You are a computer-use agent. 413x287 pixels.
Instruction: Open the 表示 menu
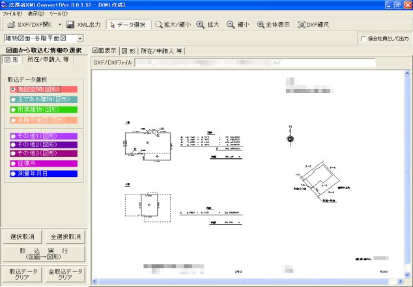pos(36,14)
